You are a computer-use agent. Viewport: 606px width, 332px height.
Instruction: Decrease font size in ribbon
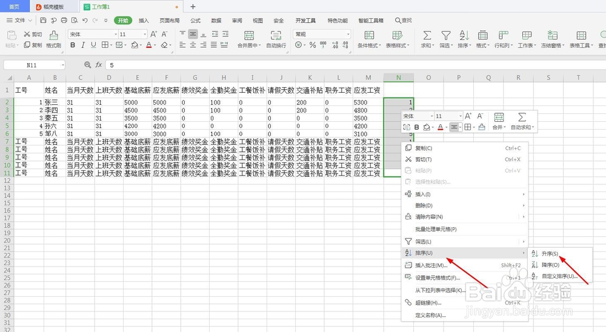click(x=164, y=34)
